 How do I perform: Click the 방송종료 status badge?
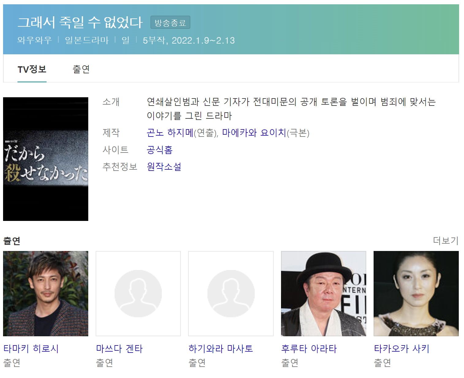[x=170, y=22]
